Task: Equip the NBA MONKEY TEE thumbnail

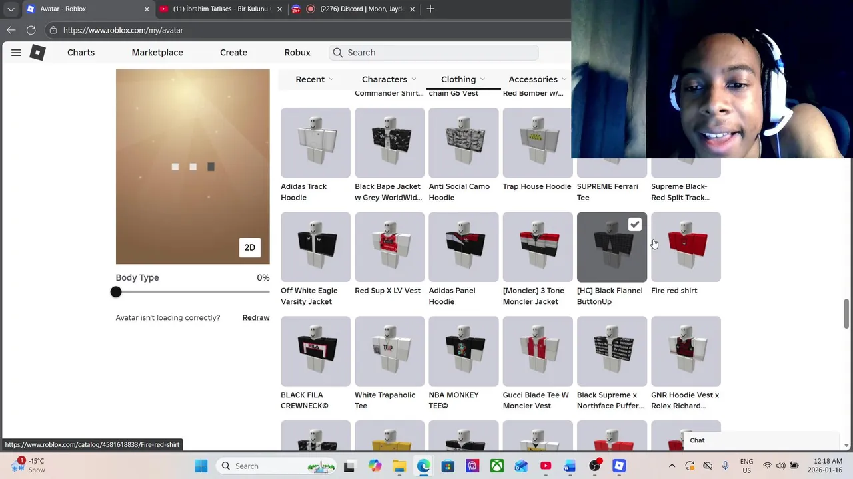Action: coord(463,351)
